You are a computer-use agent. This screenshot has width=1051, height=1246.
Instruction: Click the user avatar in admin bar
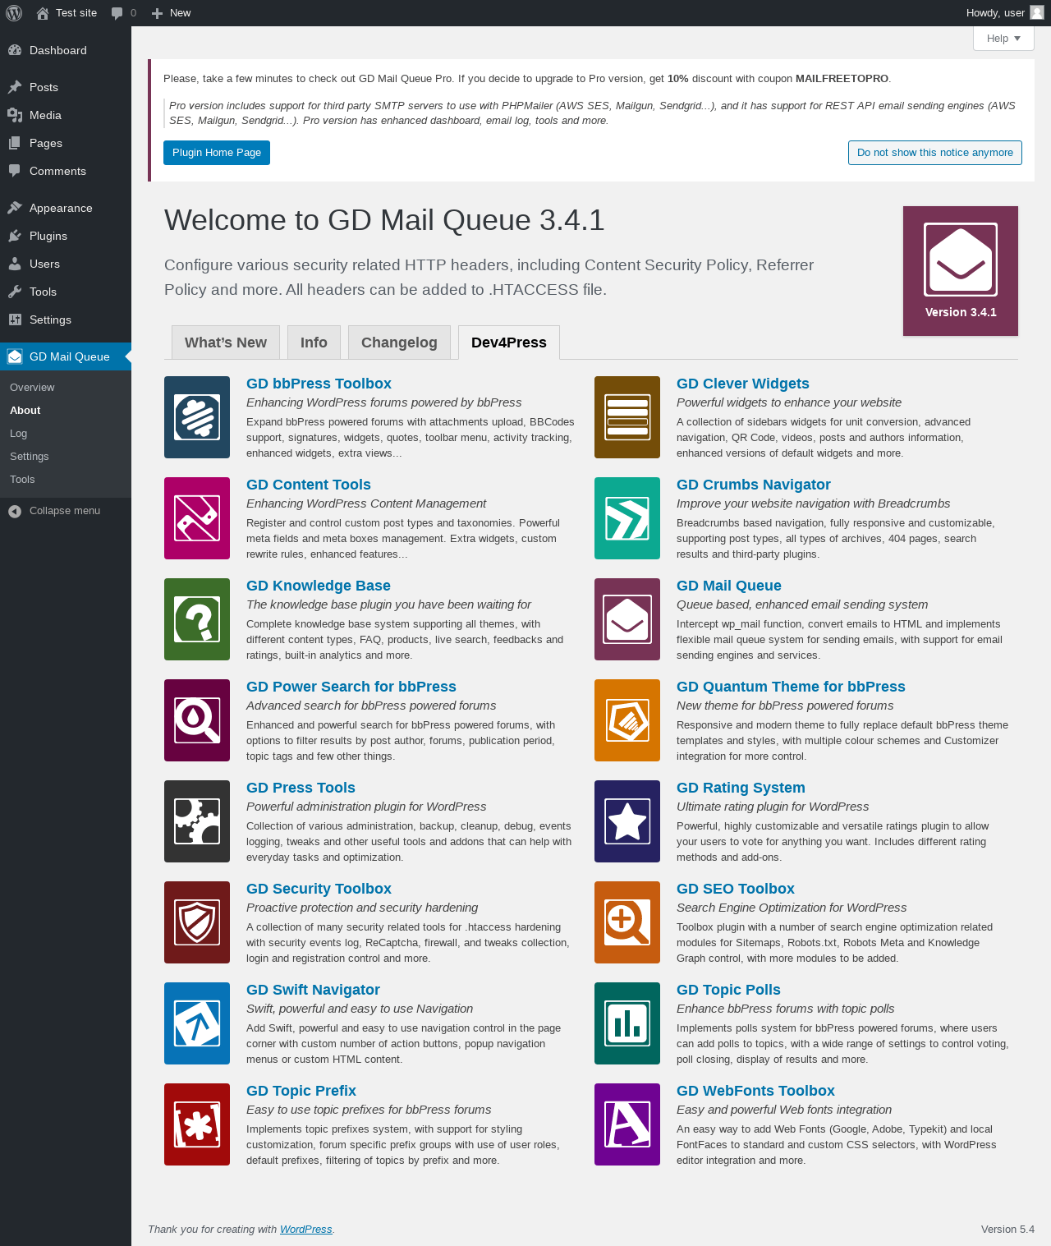[x=1037, y=12]
